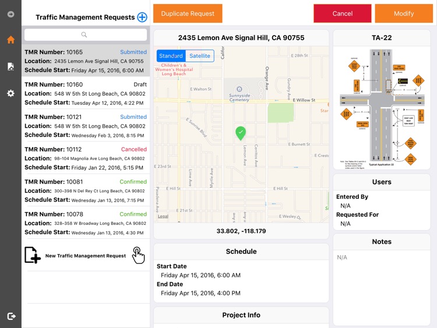Select TMR Number 10078 confirmed request

click(x=86, y=223)
